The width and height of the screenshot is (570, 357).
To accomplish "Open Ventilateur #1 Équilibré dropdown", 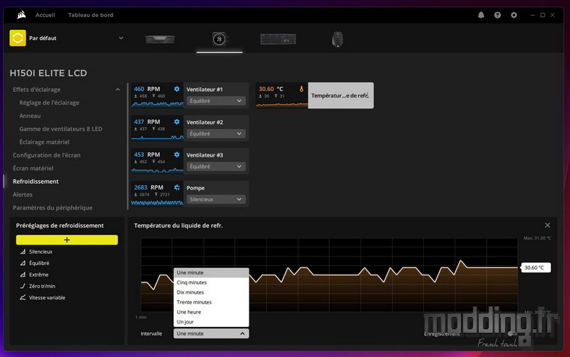I will click(x=216, y=100).
